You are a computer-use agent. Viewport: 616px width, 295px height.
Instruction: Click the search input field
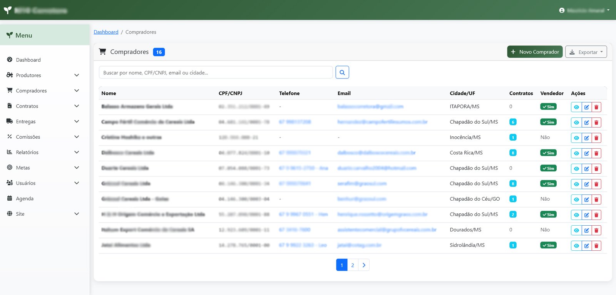(216, 72)
